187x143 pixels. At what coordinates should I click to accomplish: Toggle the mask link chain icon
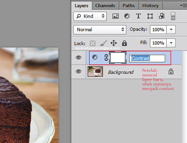(106, 58)
